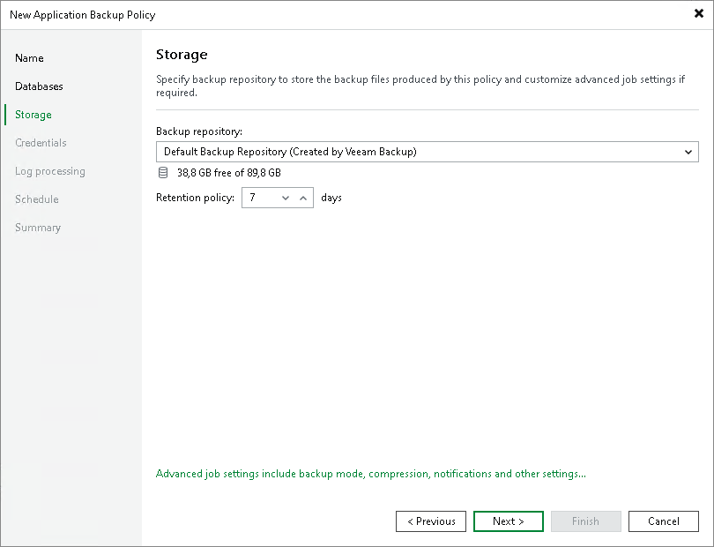Open the Credentials wizard step

tap(41, 142)
